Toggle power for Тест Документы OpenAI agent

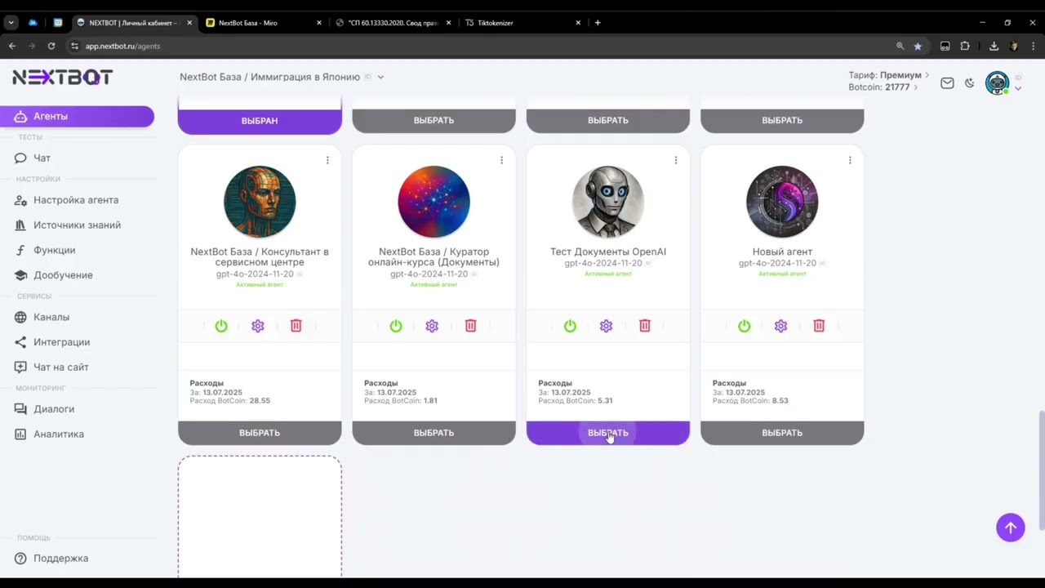[x=570, y=326]
